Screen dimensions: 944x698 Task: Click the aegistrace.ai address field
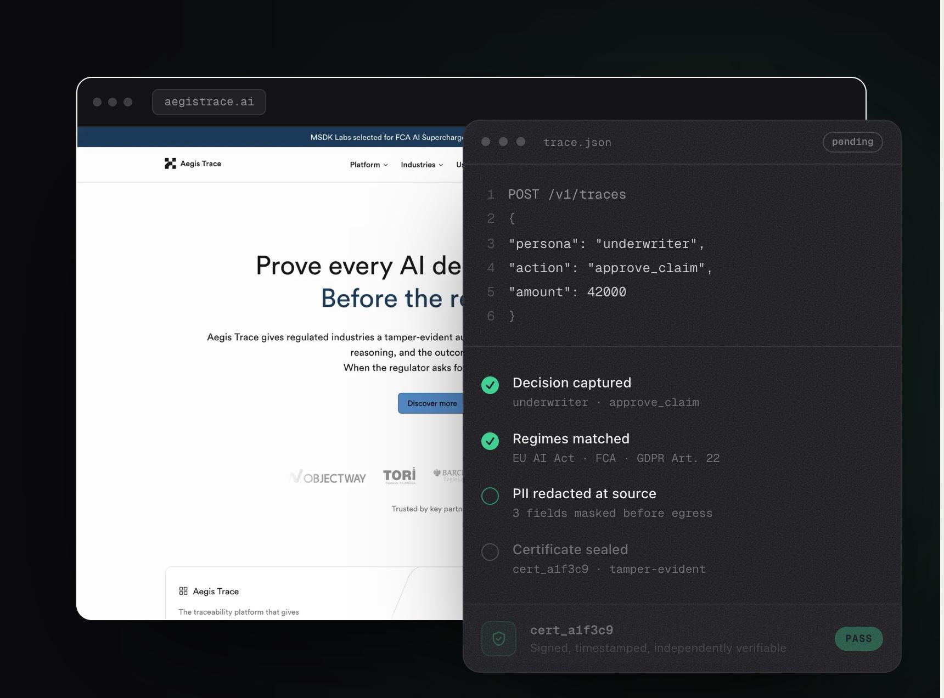point(209,102)
